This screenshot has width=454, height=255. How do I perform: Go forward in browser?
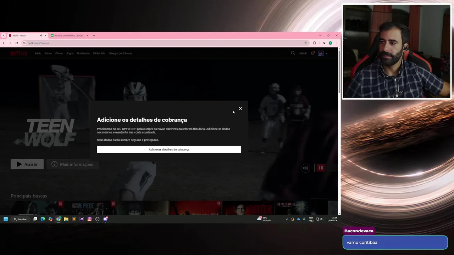(x=10, y=43)
